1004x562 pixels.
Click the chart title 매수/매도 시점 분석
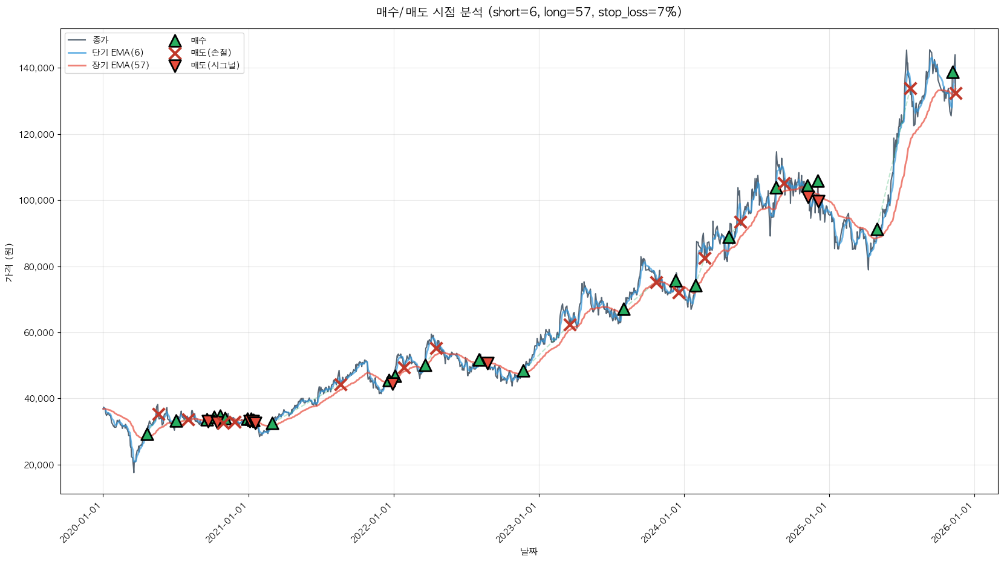(x=529, y=12)
